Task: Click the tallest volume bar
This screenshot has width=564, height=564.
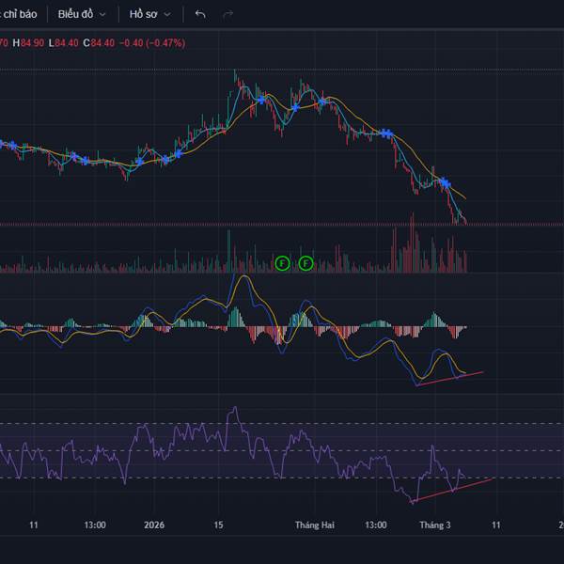Action: (412, 244)
